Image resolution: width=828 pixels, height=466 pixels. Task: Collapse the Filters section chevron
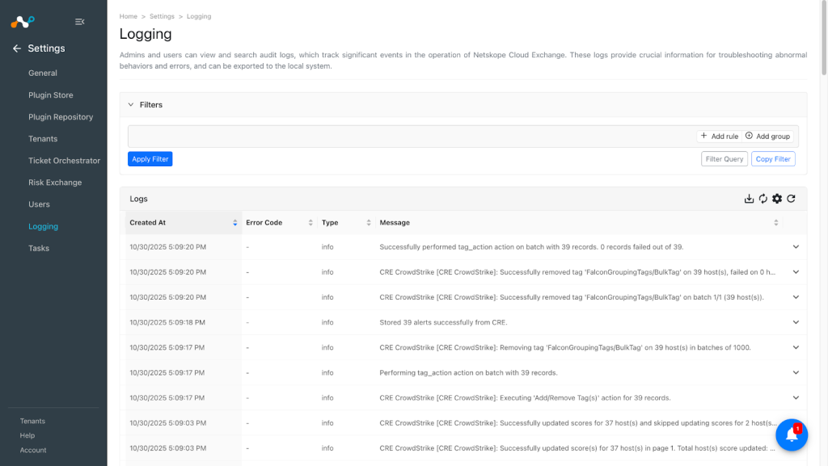pyautogui.click(x=131, y=105)
